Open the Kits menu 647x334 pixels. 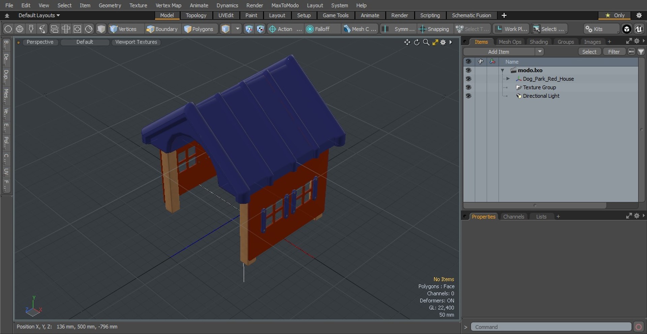(601, 29)
